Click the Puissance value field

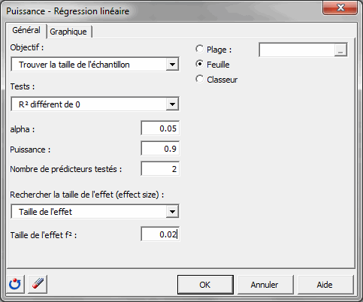click(160, 149)
